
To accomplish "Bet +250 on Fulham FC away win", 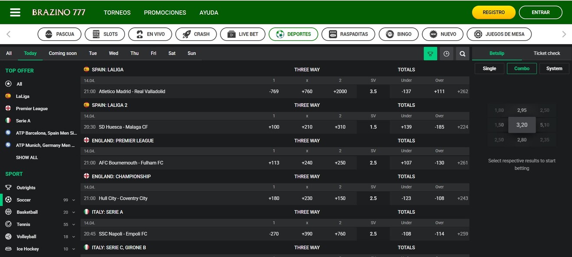I will tap(340, 163).
